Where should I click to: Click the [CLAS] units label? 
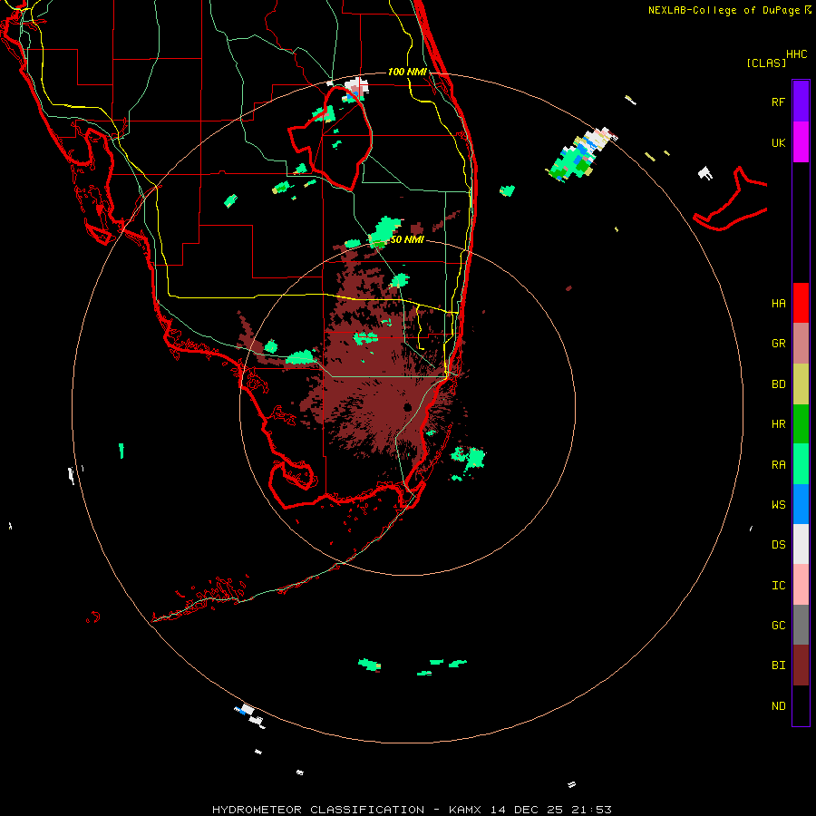coord(766,63)
